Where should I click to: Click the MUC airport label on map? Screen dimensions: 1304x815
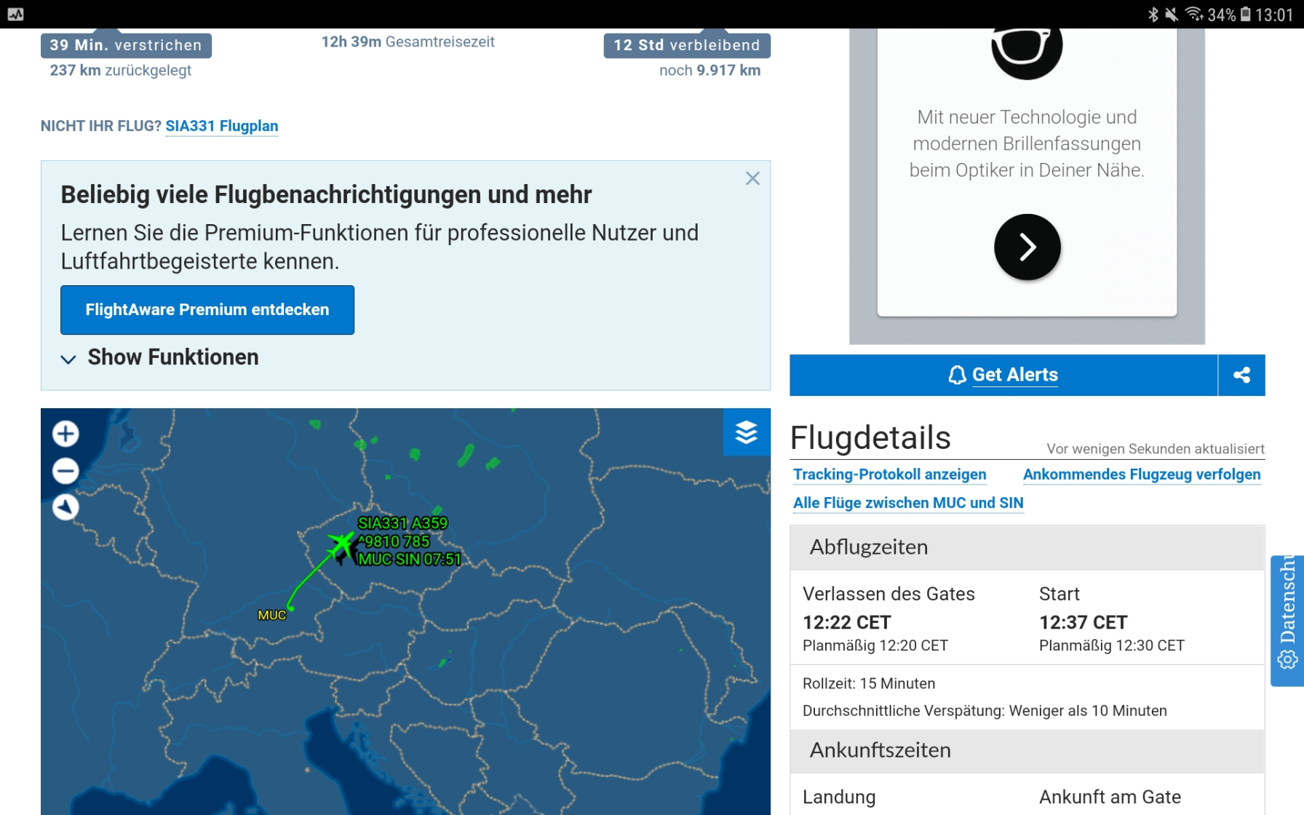pos(271,616)
